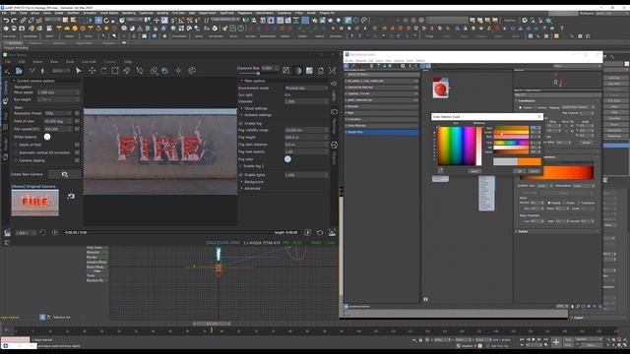The image size is (630, 354).
Task: Activate the move gizmo tool in Vantage
Action: (x=92, y=71)
